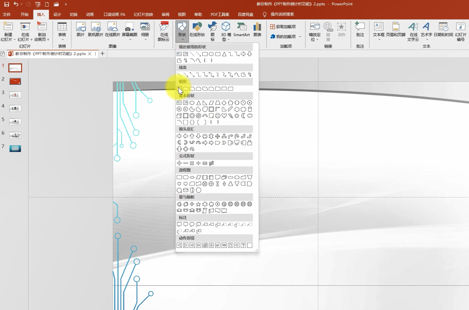Click the 批注 comment button
Image resolution: width=469 pixels, height=310 pixels.
[360, 29]
